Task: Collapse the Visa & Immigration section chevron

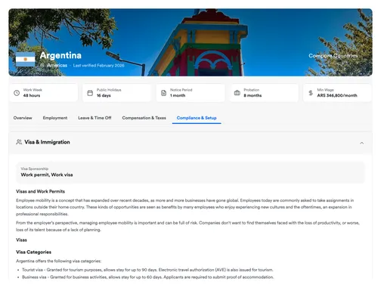Action: [362, 143]
